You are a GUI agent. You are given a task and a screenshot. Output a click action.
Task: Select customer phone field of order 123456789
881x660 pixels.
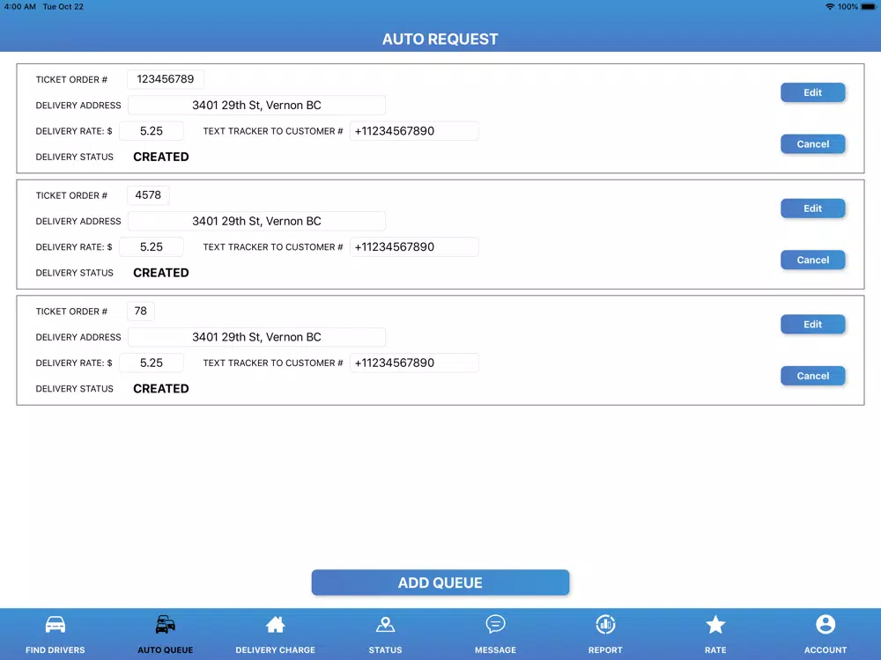point(414,131)
